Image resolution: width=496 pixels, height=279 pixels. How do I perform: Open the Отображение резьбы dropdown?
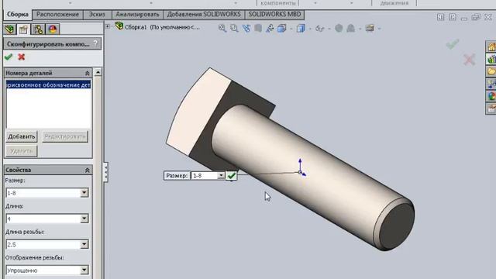84,270
